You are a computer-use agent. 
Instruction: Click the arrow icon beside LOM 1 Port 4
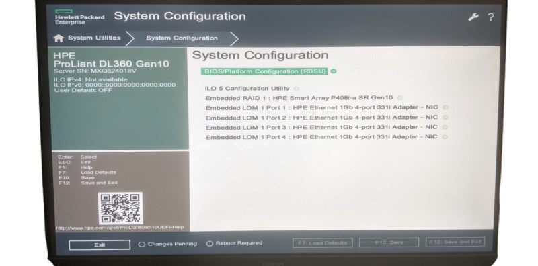pos(445,137)
